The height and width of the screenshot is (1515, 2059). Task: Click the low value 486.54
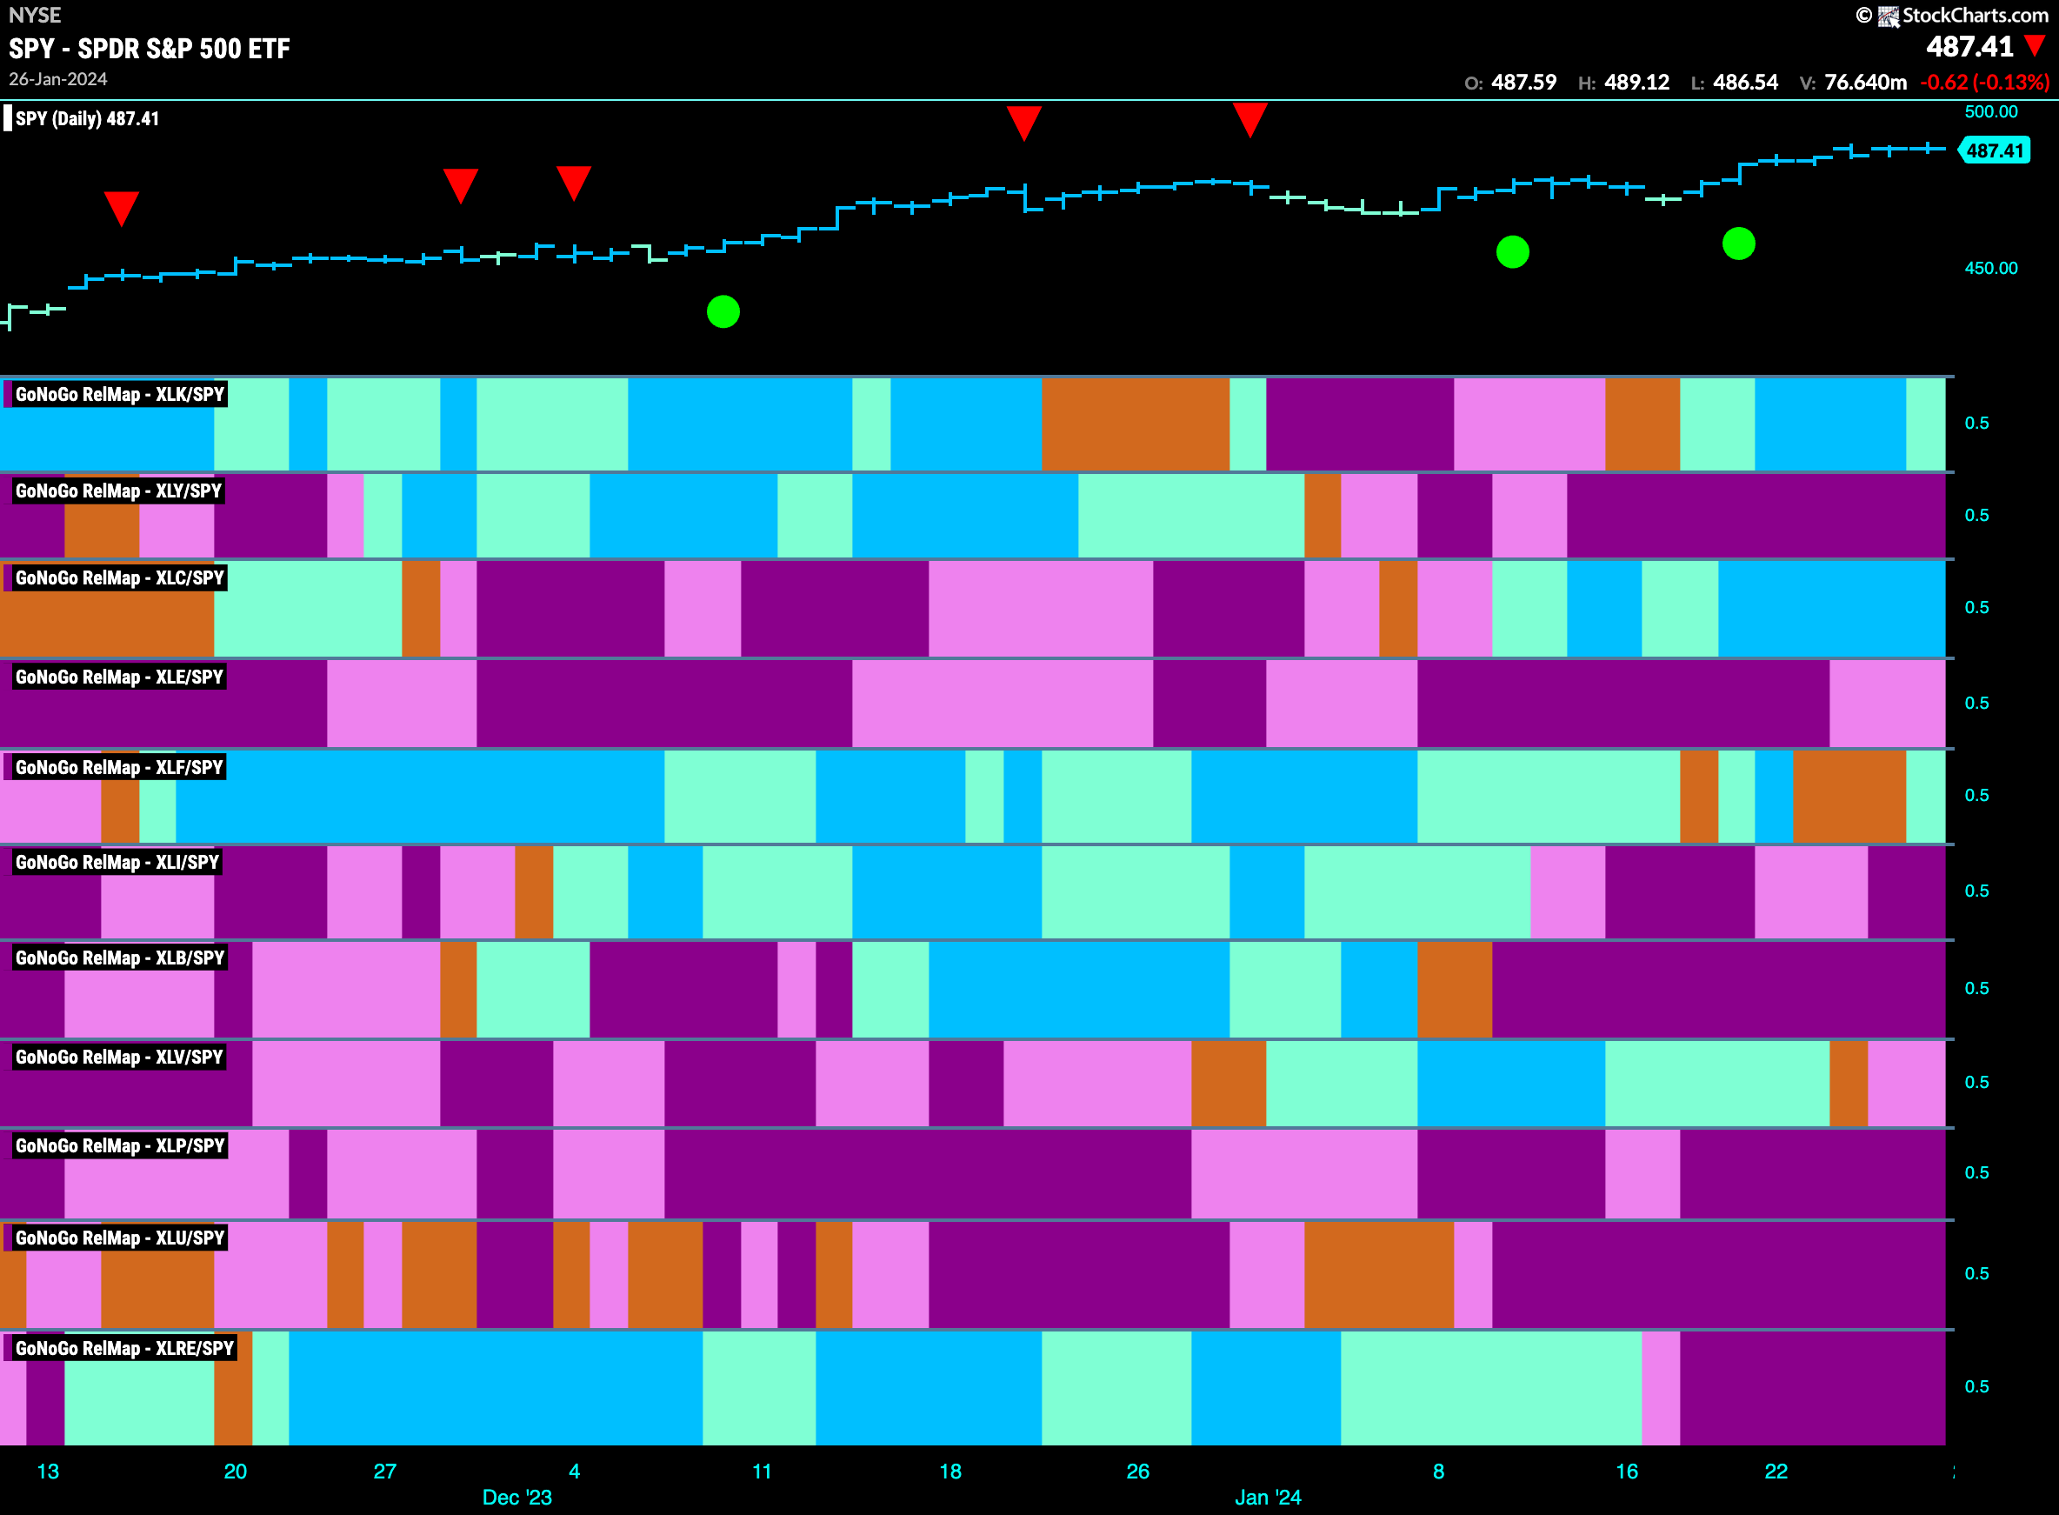point(1745,83)
